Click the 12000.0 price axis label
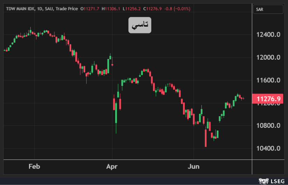Screen dimensions: 288x185 (268, 58)
